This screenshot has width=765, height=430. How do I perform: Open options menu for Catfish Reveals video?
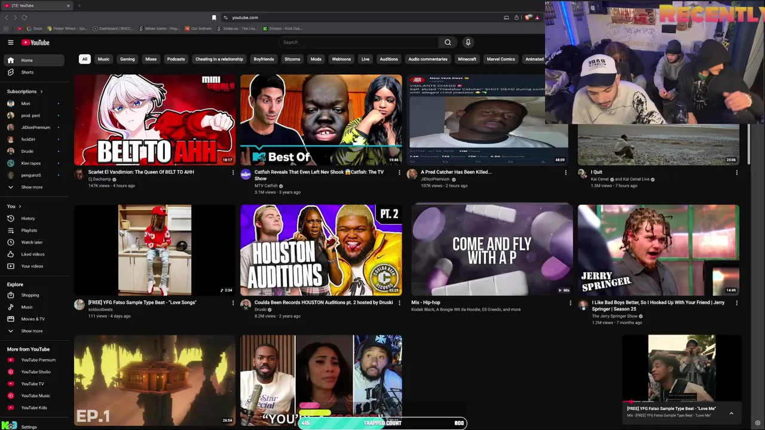[399, 173]
